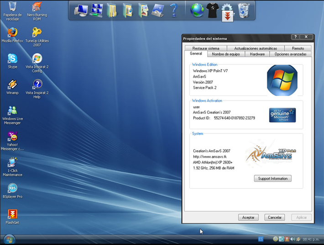Select the FlashGet desktop shortcut
Screen dimensions: 324x245
tap(12, 217)
